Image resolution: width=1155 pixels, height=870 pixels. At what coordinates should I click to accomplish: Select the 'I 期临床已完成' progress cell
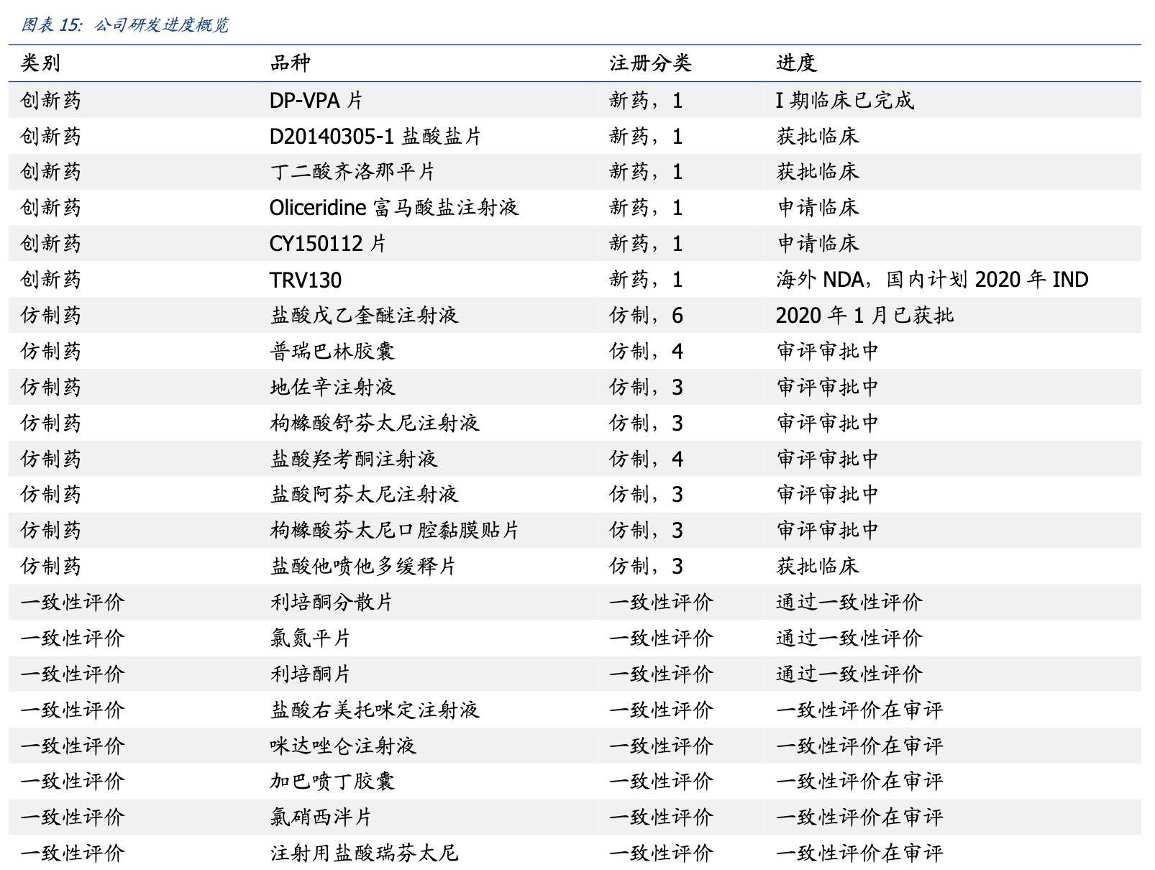(x=845, y=100)
